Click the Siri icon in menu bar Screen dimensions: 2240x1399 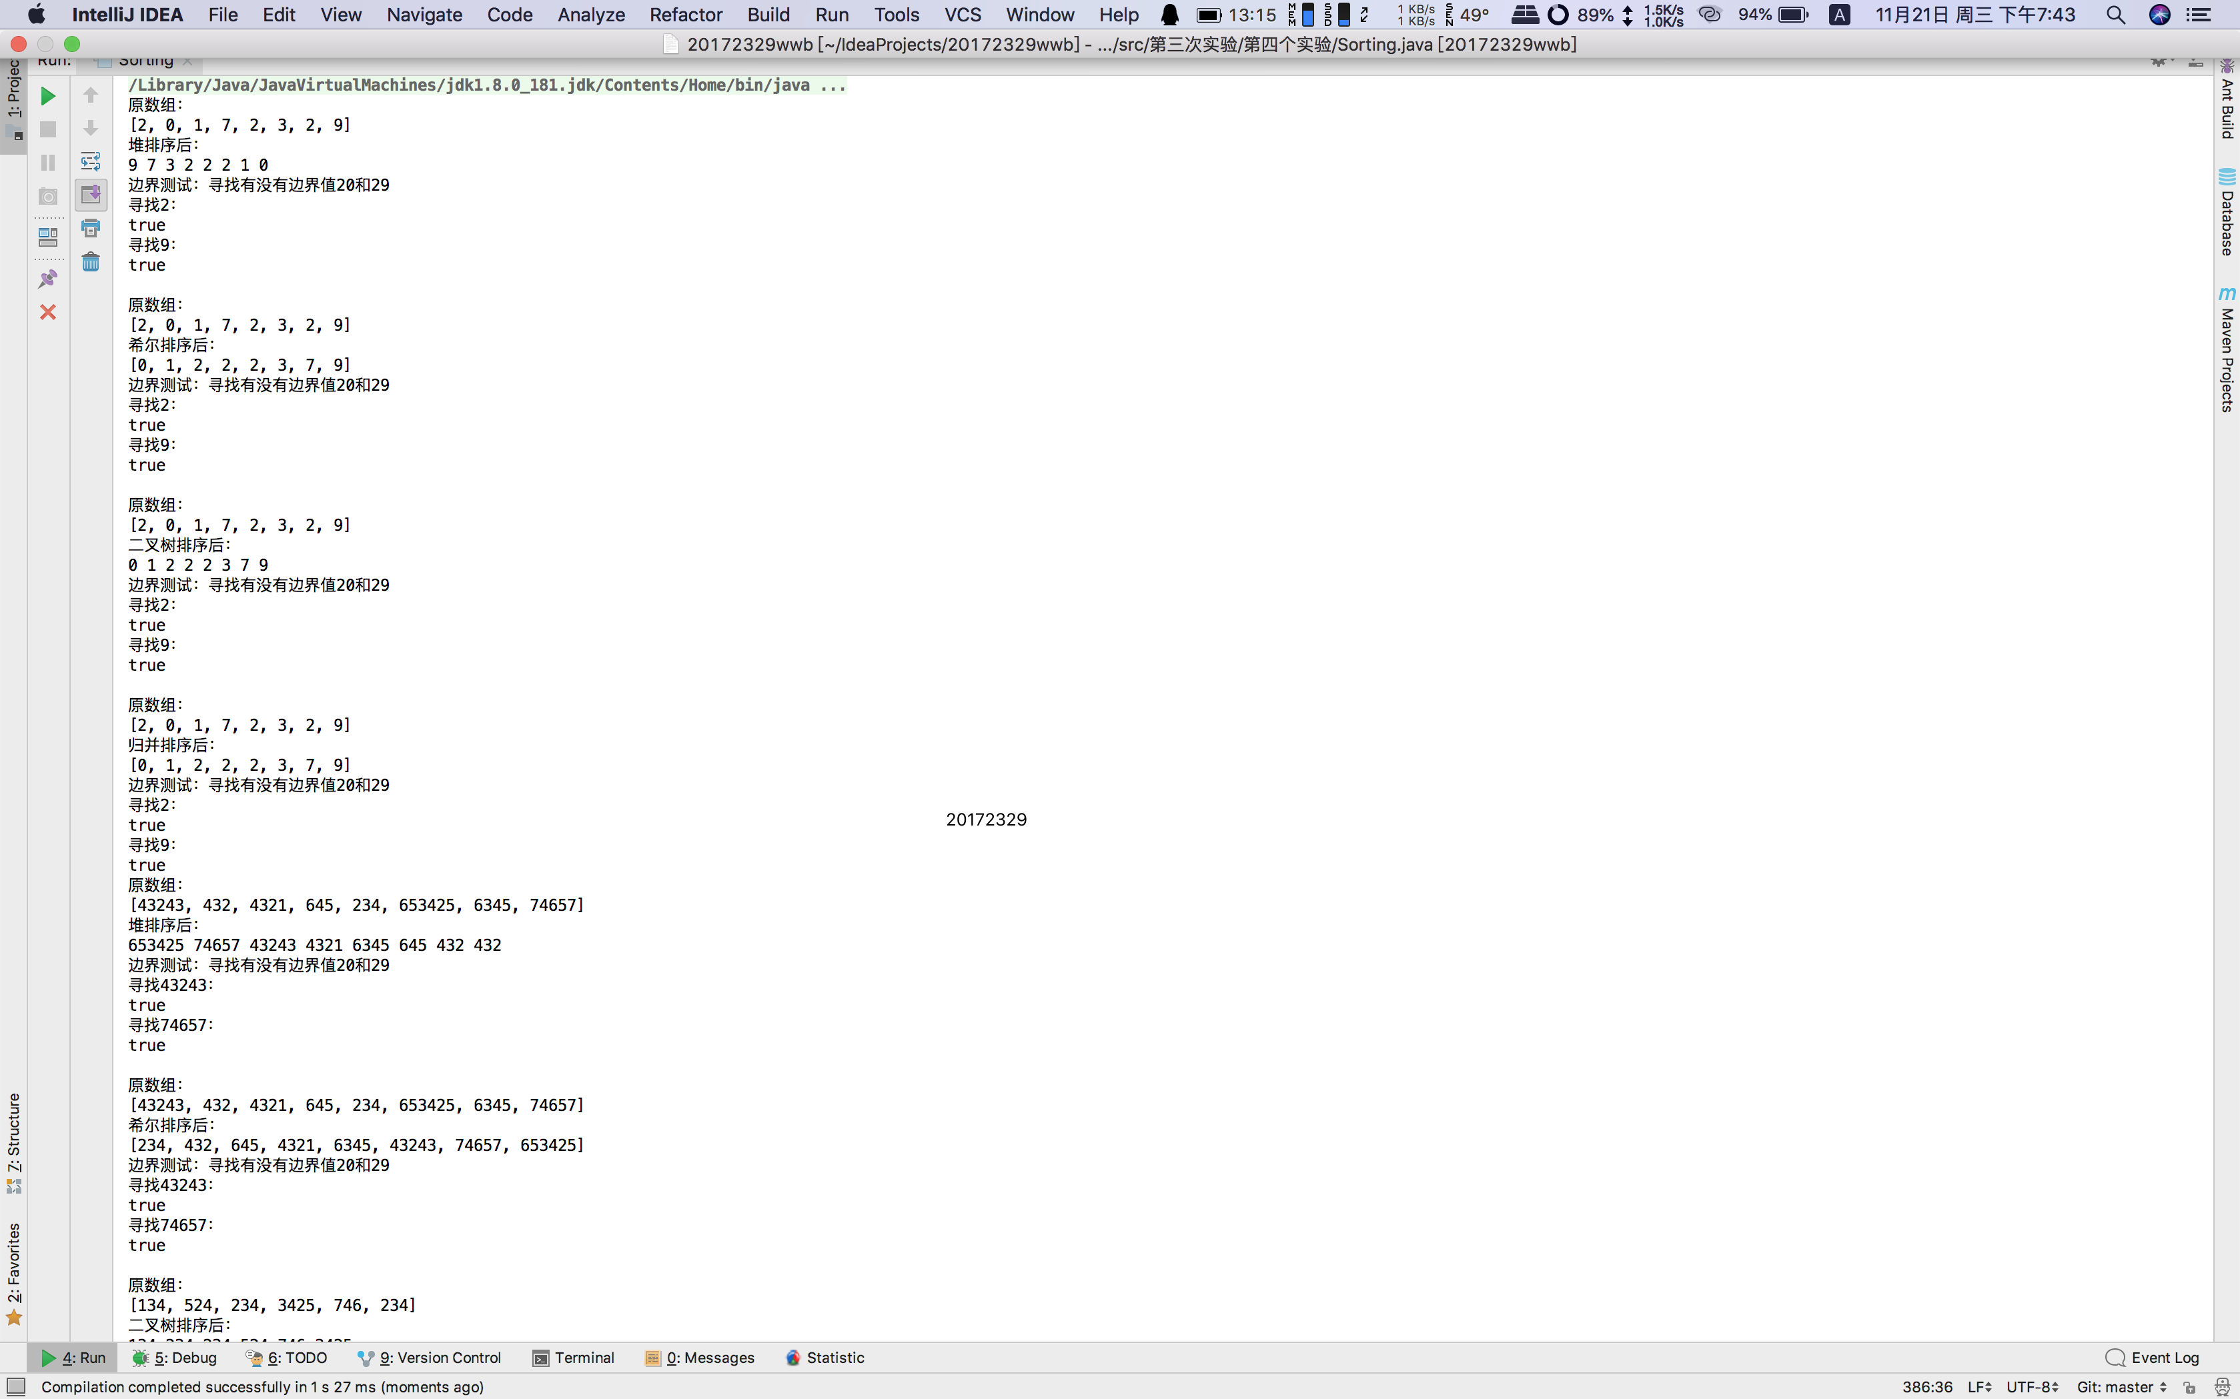coord(2159,15)
